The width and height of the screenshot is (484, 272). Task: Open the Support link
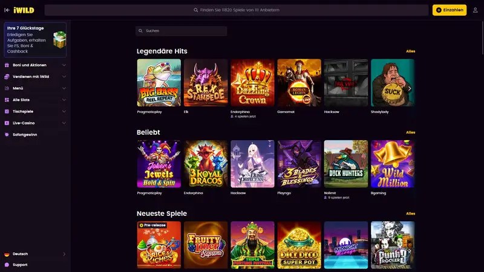coord(20,265)
